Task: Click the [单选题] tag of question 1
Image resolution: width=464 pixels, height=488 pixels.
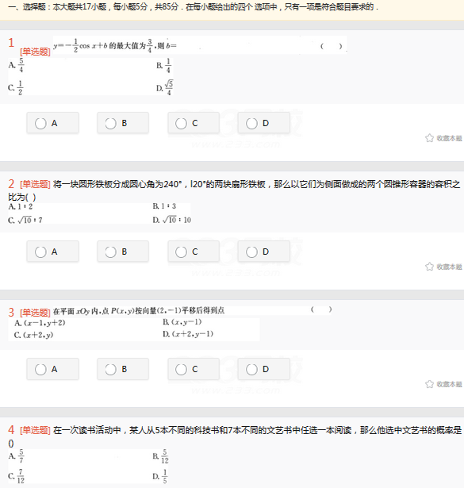Action: [35, 52]
